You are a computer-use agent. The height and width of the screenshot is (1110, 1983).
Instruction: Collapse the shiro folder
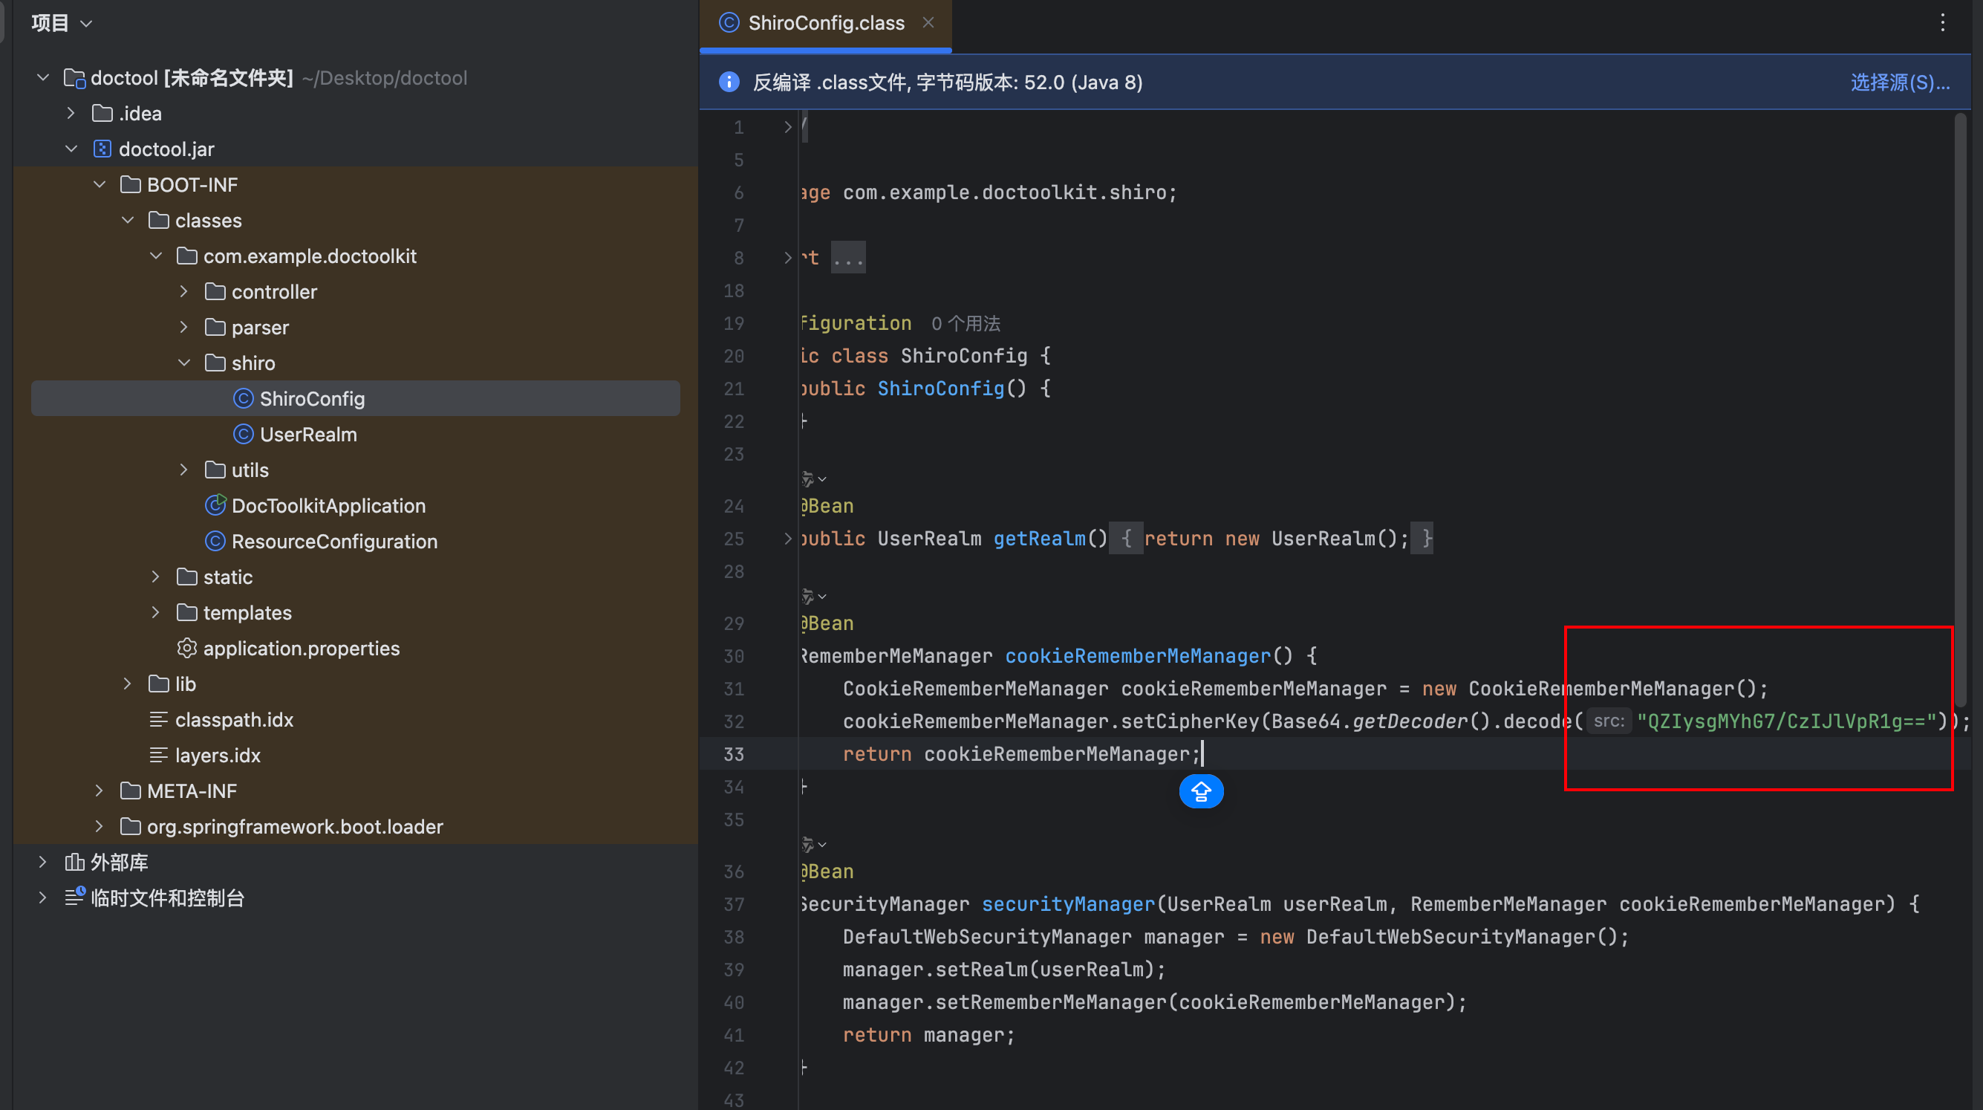pos(184,363)
